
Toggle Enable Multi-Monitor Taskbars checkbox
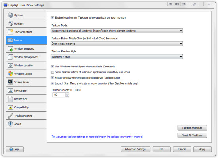click(x=52, y=18)
